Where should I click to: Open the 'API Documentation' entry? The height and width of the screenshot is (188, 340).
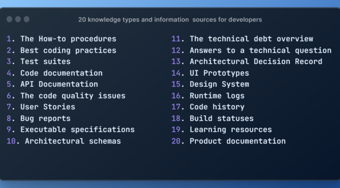(59, 84)
